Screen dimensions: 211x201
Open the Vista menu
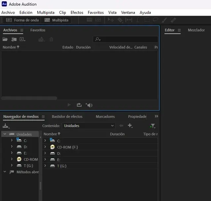coord(112,13)
